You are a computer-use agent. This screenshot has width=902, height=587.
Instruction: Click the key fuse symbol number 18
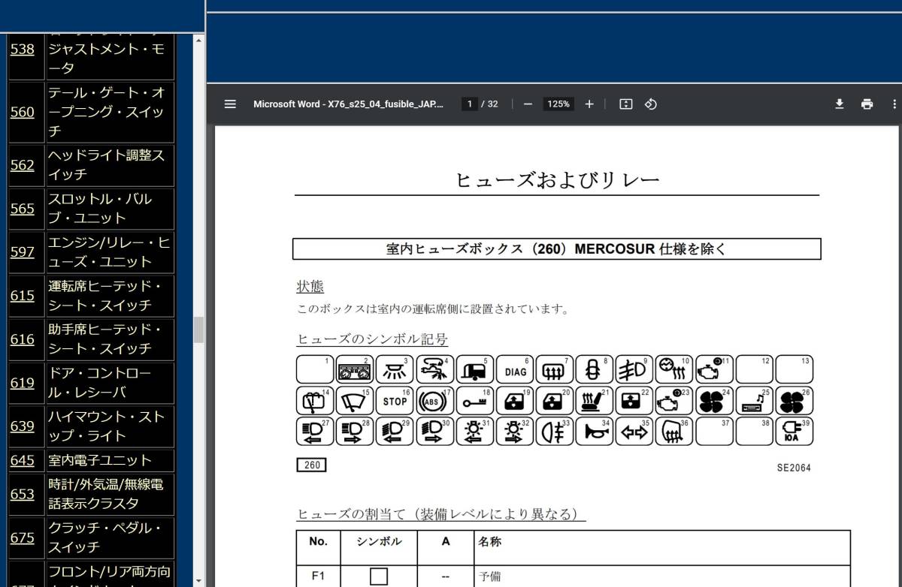[x=475, y=401]
